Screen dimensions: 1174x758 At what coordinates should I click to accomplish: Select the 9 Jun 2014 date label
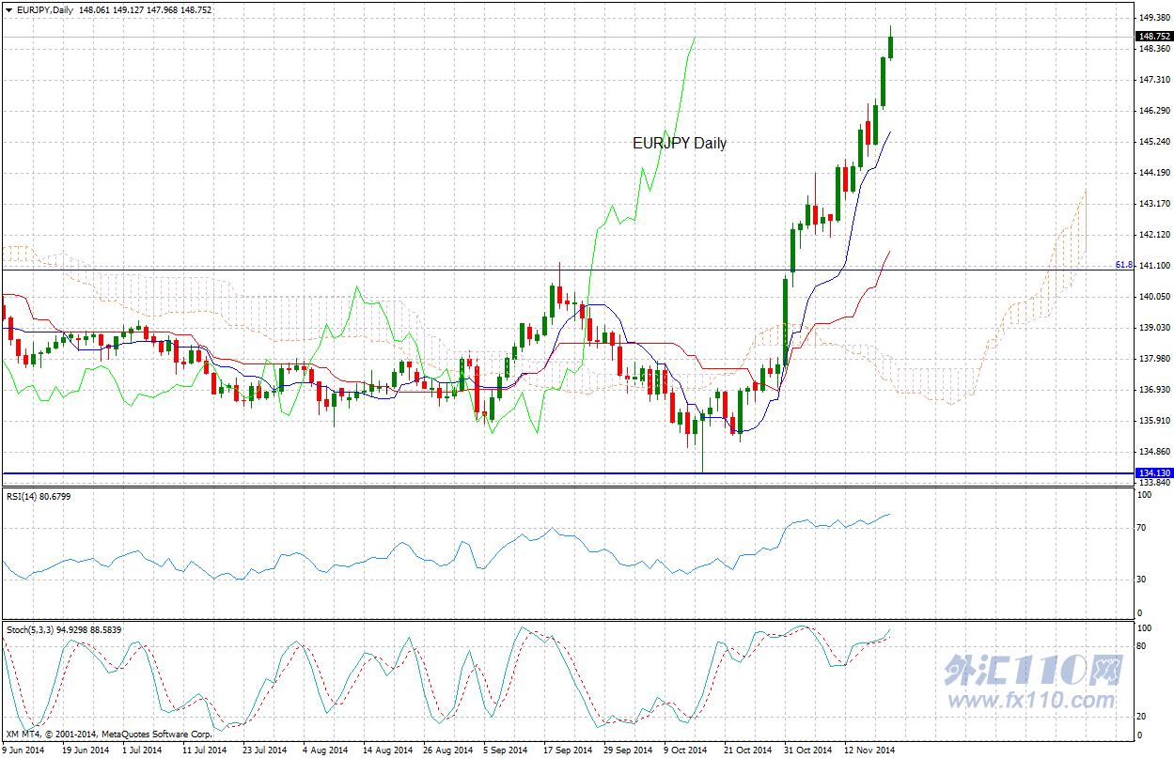click(22, 750)
